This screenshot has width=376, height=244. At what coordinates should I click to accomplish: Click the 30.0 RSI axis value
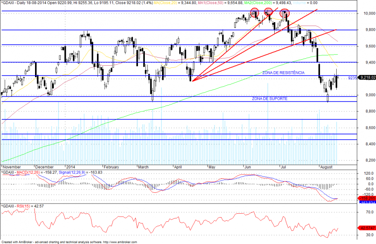point(370,235)
